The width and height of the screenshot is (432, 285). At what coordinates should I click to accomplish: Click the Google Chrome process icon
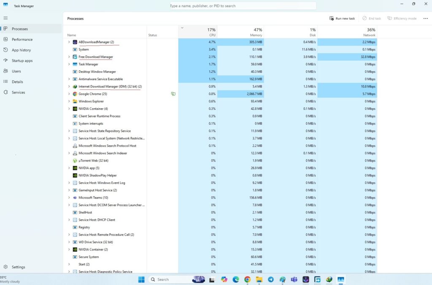[75, 94]
